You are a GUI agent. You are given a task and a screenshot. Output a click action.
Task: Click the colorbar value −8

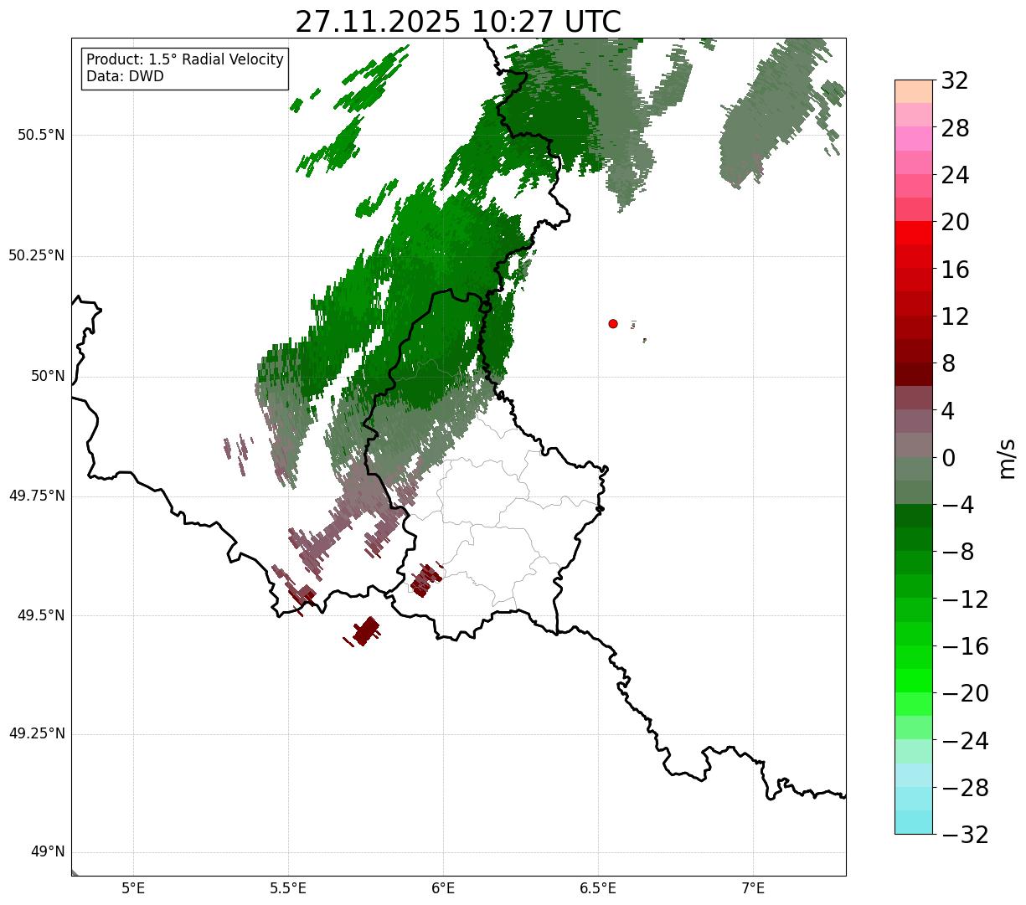coord(958,552)
